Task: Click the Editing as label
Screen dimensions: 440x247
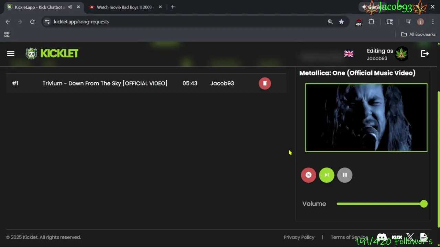Action: tap(380, 51)
